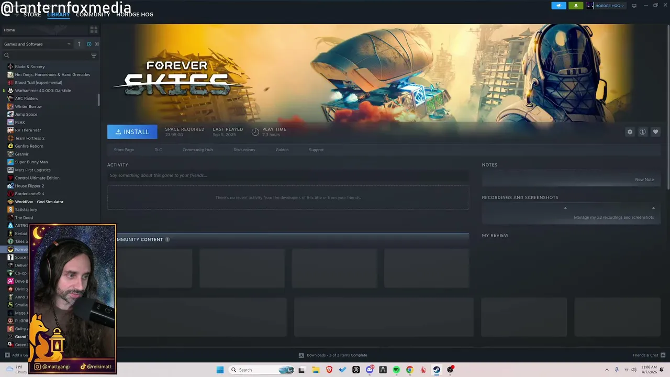Toggle the recent activity clock filter
This screenshot has height=377, width=670.
89,44
